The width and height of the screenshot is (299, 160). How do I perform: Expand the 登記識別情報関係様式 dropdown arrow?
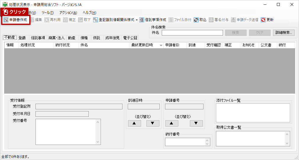[137, 20]
